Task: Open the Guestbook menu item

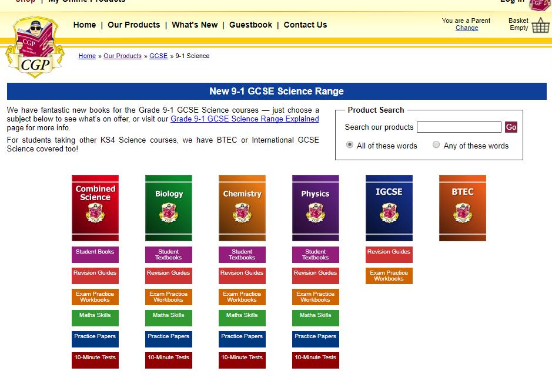Action: coord(250,25)
